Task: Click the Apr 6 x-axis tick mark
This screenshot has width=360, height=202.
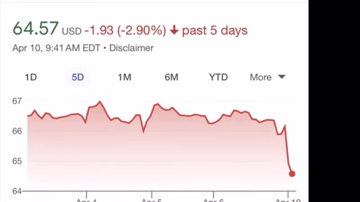Action: (x=213, y=194)
